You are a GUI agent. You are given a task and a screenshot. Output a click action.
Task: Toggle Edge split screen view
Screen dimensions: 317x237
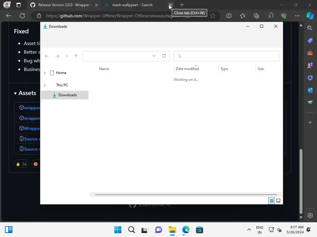click(x=229, y=16)
